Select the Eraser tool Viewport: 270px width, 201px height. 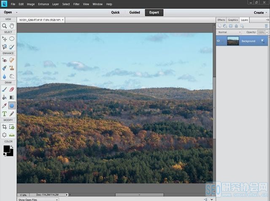[x=12, y=89]
